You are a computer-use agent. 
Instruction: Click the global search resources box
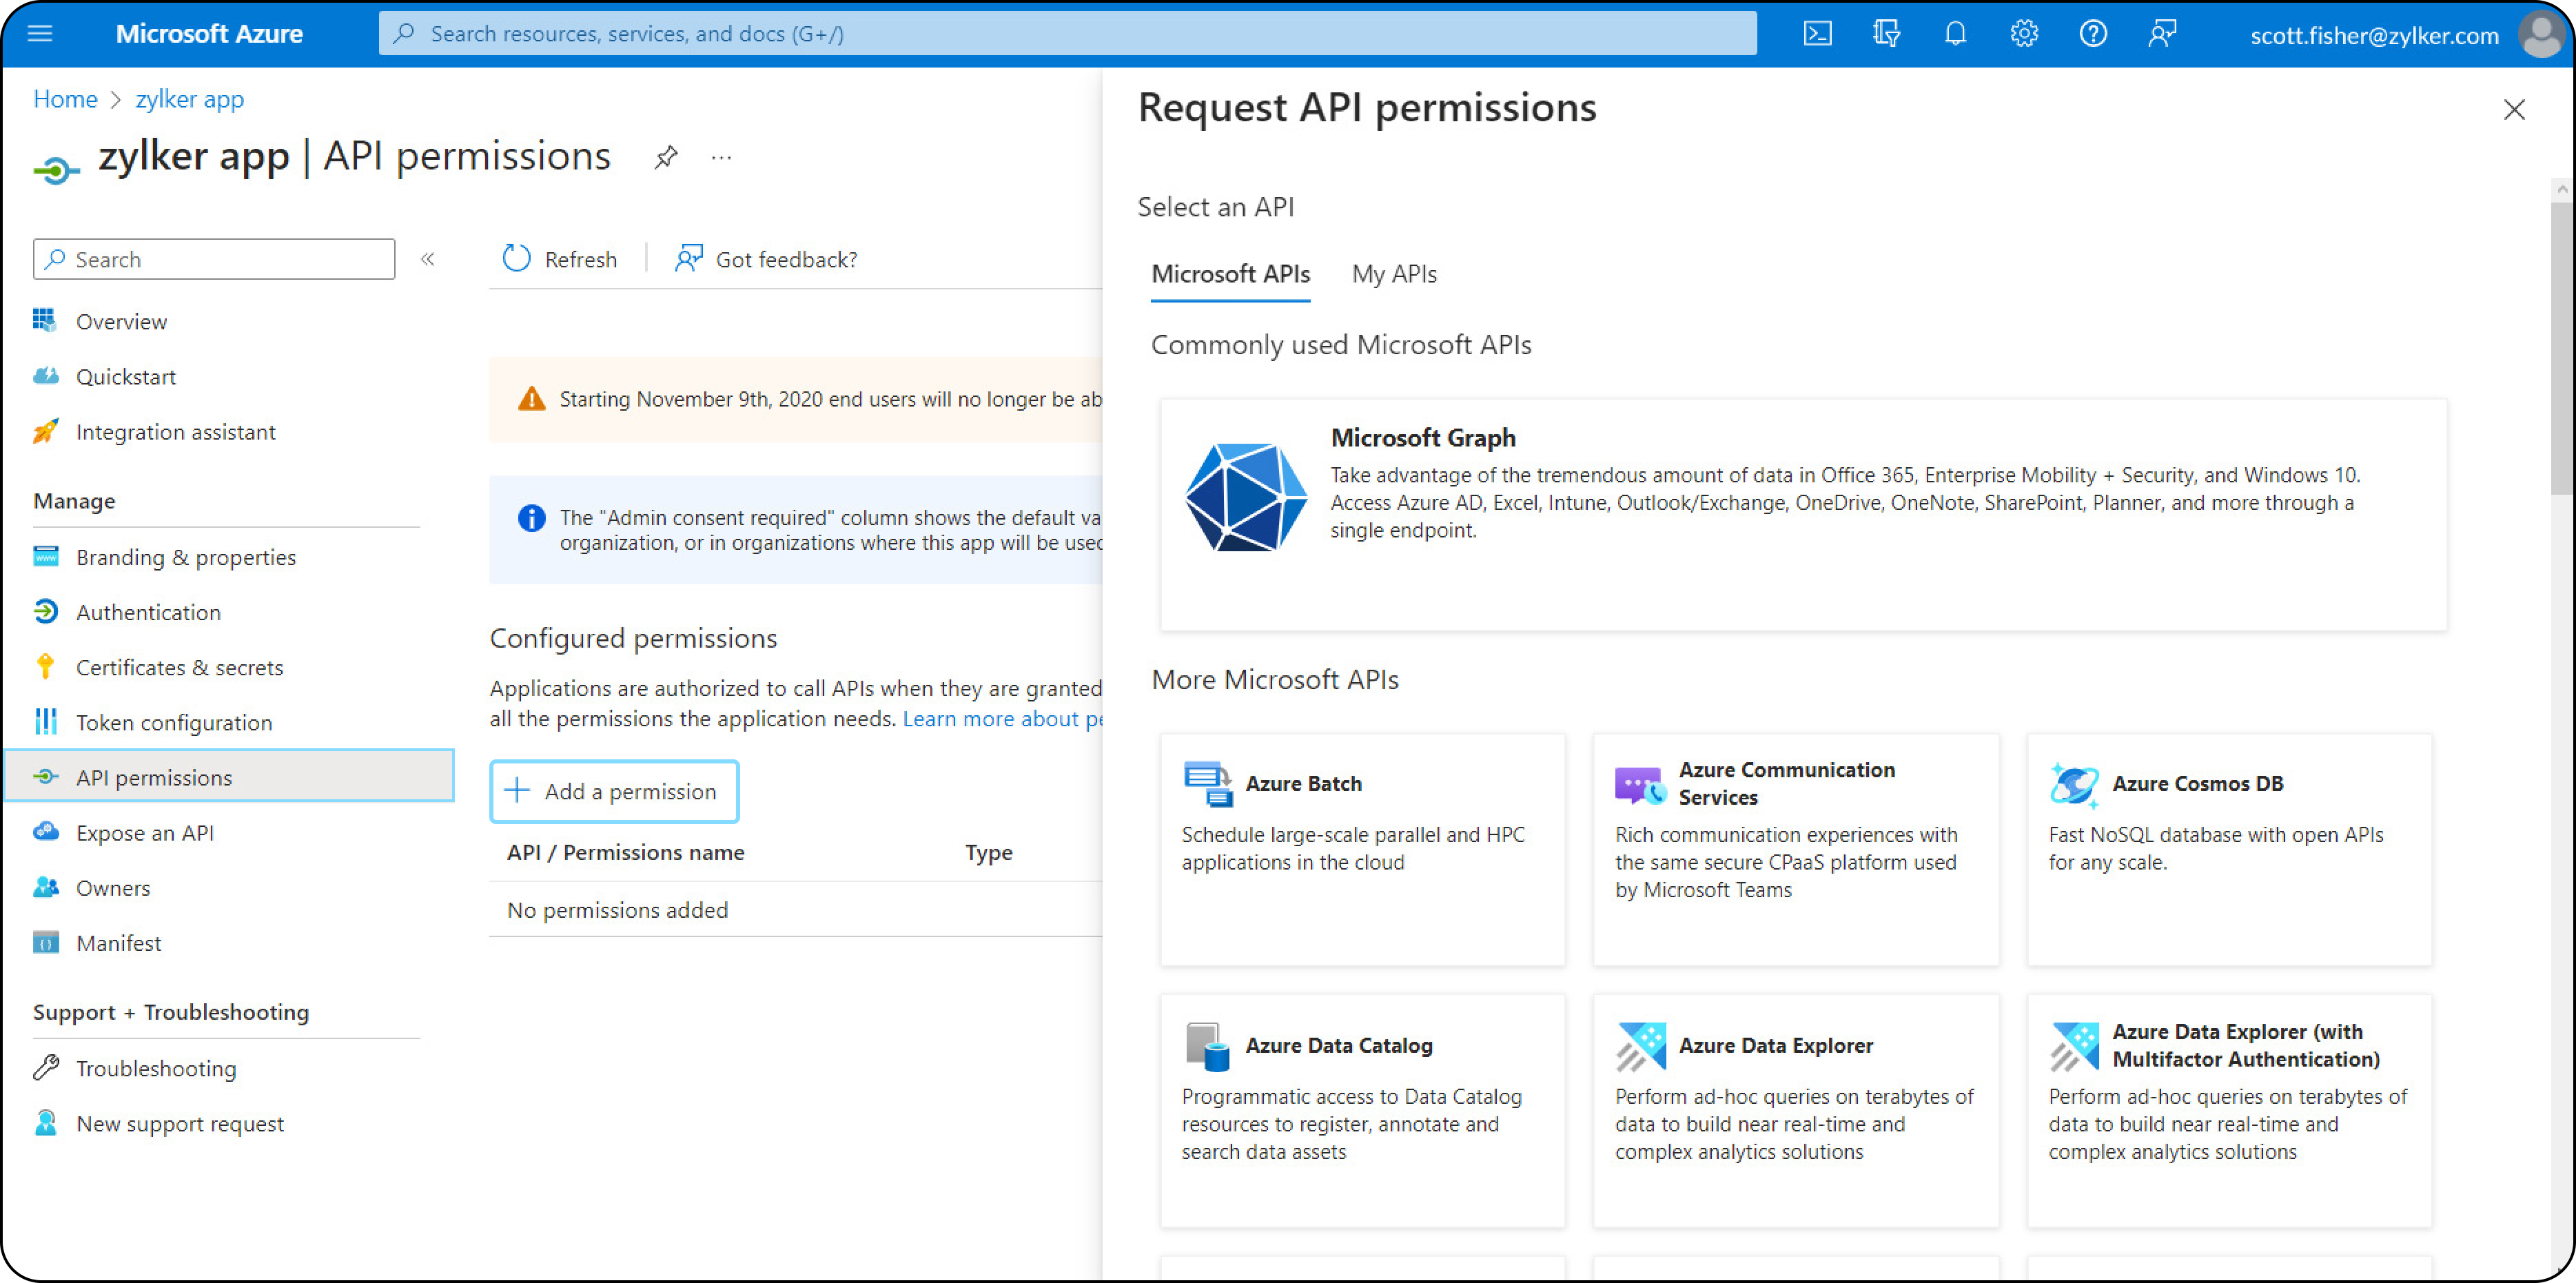pos(1067,34)
